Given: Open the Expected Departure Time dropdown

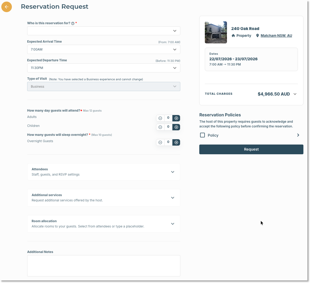Looking at the screenshot, I should (104, 68).
